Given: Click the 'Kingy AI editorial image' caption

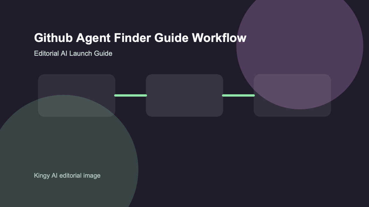Looking at the screenshot, I should pyautogui.click(x=67, y=176).
